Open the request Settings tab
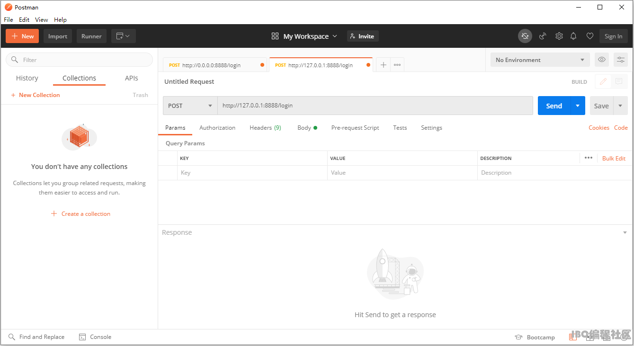 pyautogui.click(x=431, y=128)
